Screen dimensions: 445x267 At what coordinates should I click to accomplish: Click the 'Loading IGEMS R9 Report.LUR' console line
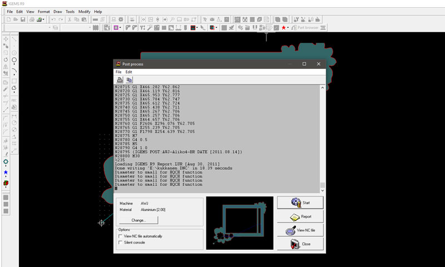tap(167, 164)
